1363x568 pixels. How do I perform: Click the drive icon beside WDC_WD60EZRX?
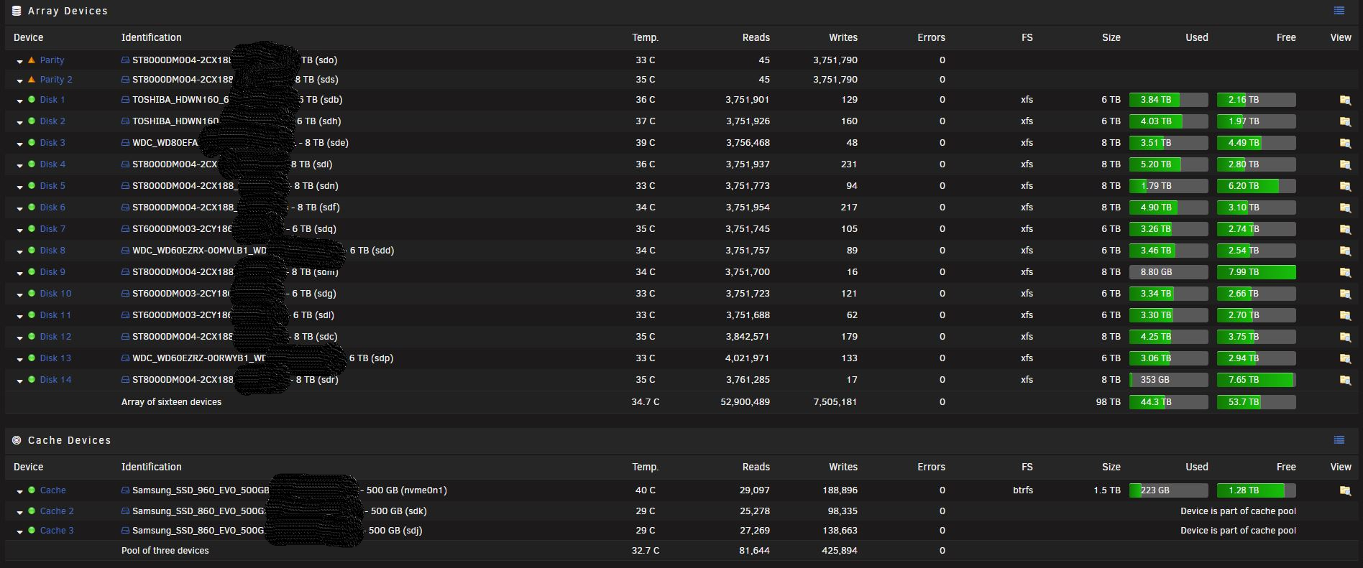[126, 251]
